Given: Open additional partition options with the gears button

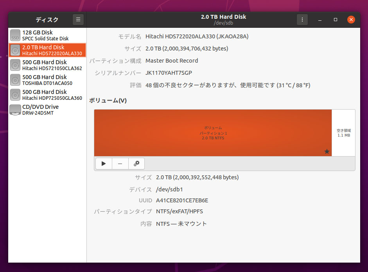Looking at the screenshot, I should pyautogui.click(x=136, y=164).
